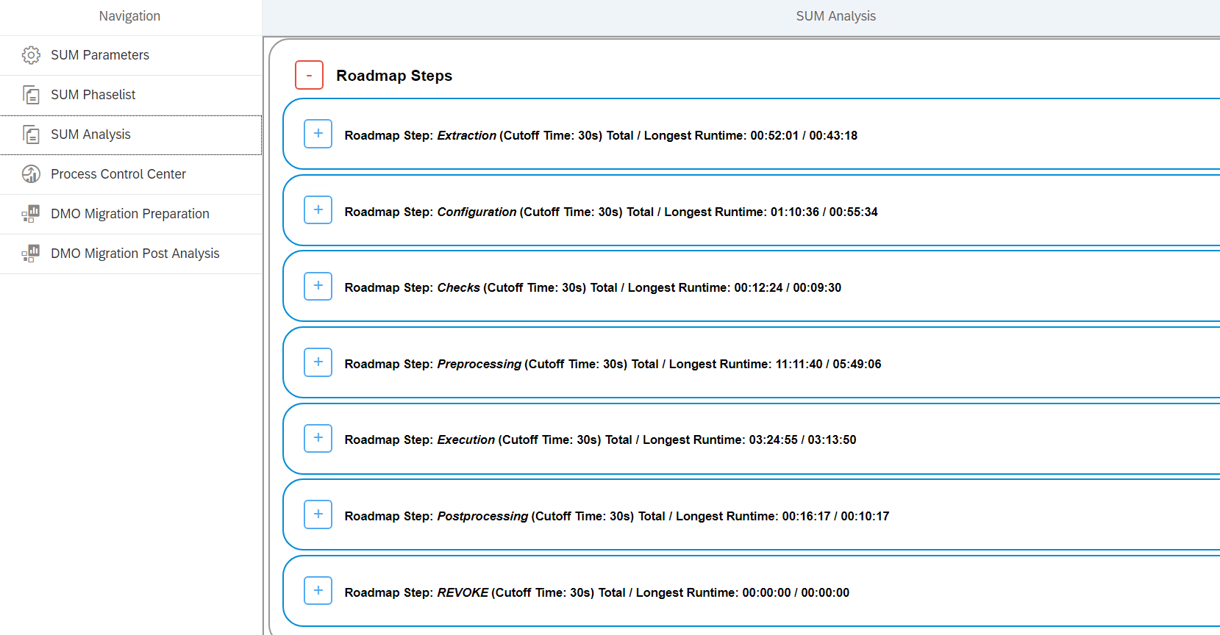Open DMO Migration Post Analysis page
The height and width of the screenshot is (635, 1220).
[x=131, y=254]
